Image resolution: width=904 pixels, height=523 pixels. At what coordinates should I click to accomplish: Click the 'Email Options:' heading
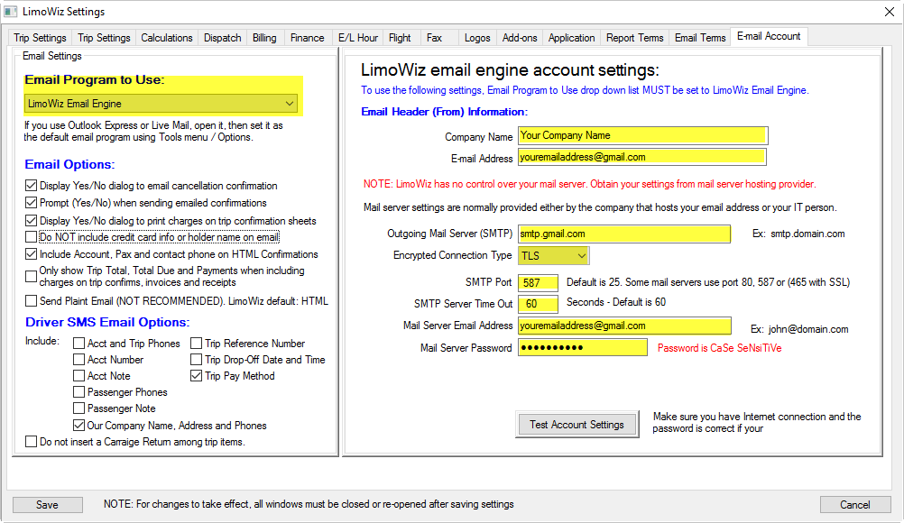69,165
